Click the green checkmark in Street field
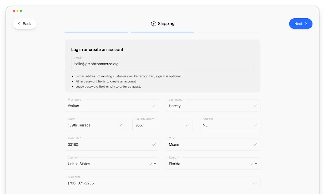This screenshot has height=194, width=325. click(x=120, y=125)
